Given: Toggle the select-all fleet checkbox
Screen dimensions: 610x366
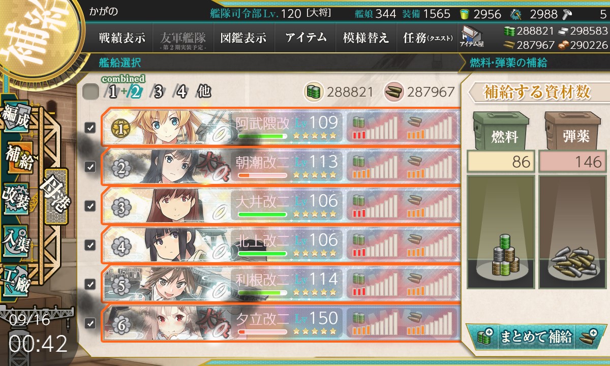Looking at the screenshot, I should pyautogui.click(x=90, y=92).
